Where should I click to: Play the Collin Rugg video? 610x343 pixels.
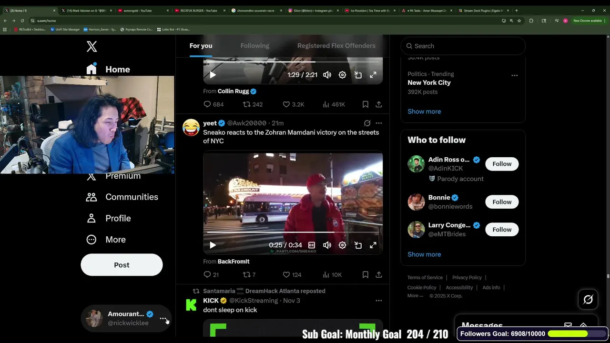pos(213,75)
